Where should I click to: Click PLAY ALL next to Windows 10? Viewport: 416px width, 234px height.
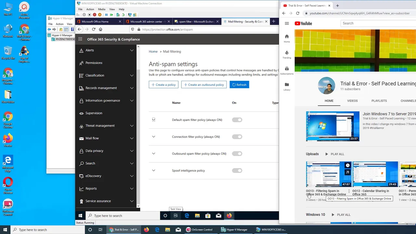click(x=341, y=215)
